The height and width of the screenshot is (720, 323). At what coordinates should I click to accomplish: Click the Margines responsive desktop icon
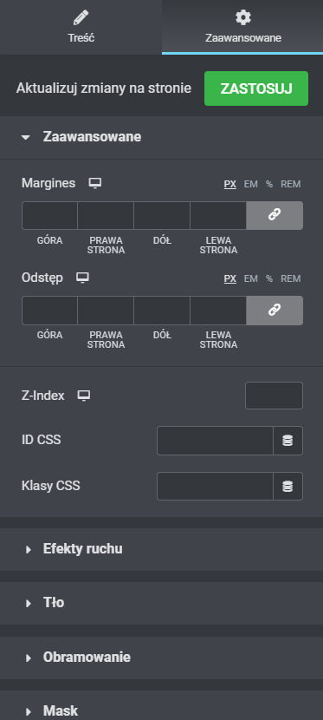[x=95, y=183]
